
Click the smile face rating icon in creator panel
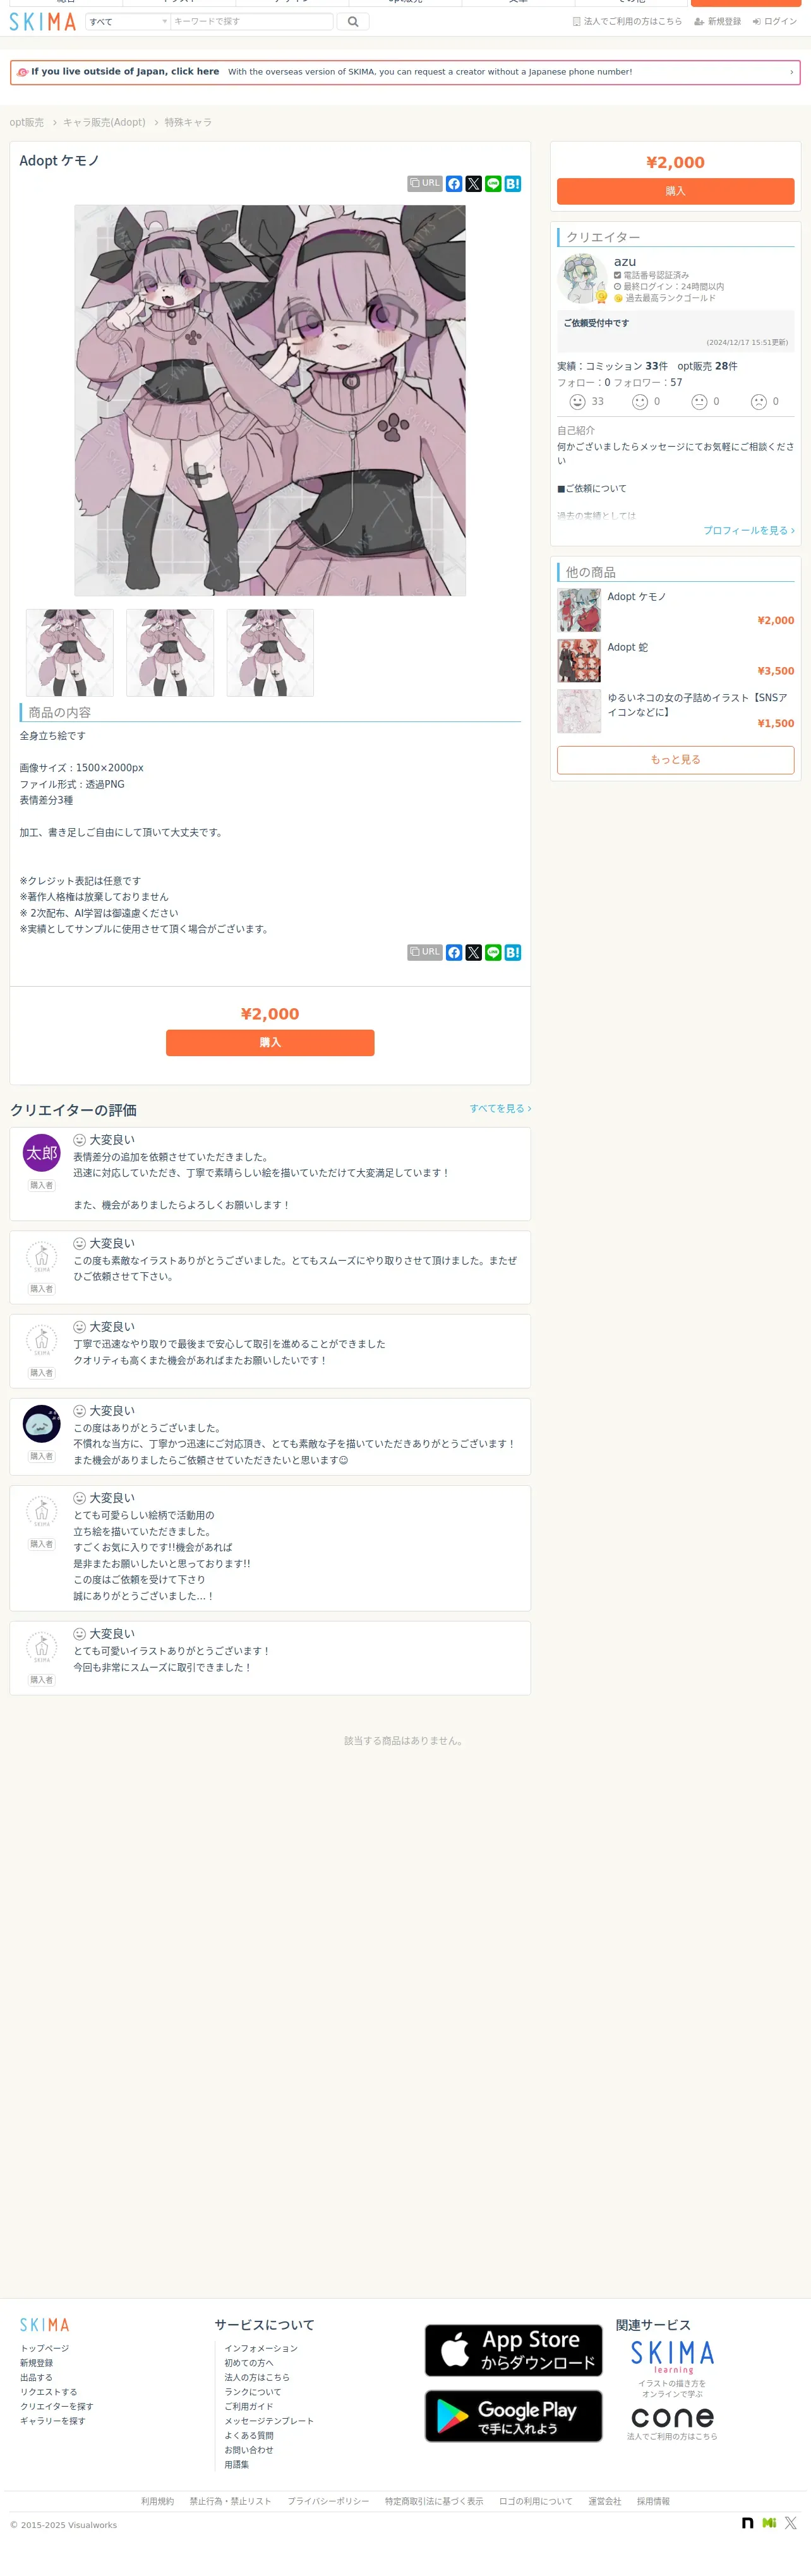click(x=640, y=402)
